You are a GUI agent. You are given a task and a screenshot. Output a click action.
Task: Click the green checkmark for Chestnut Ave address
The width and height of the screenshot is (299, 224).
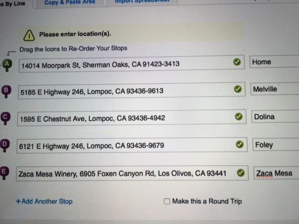point(239,116)
